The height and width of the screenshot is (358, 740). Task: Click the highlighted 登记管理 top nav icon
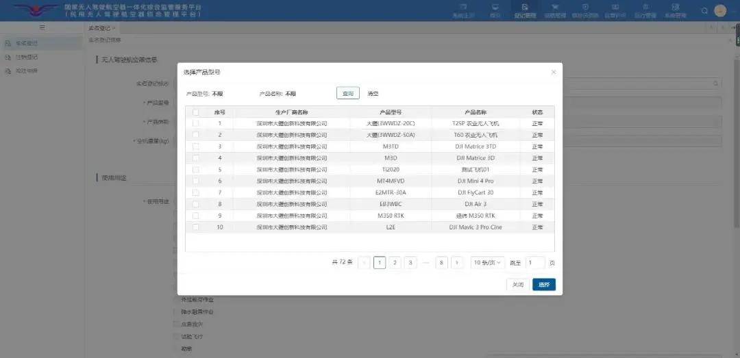point(526,7)
